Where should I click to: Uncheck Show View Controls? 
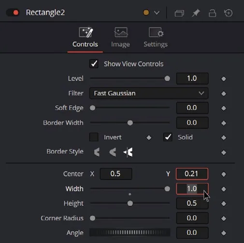(x=94, y=64)
